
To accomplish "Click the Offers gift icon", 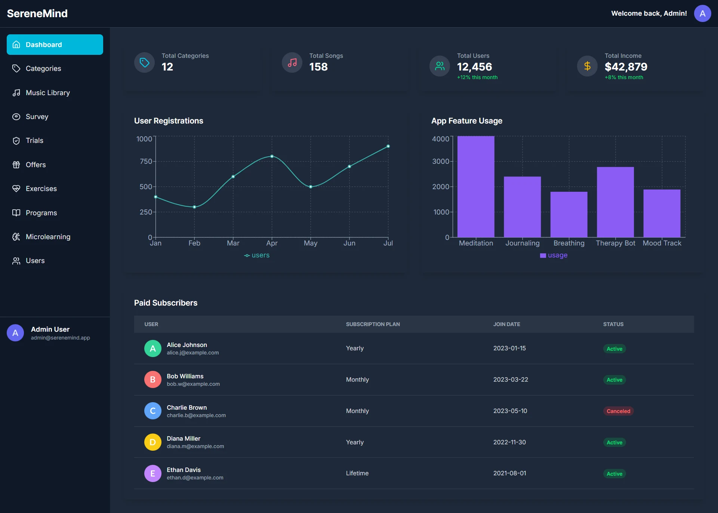I will coord(16,165).
